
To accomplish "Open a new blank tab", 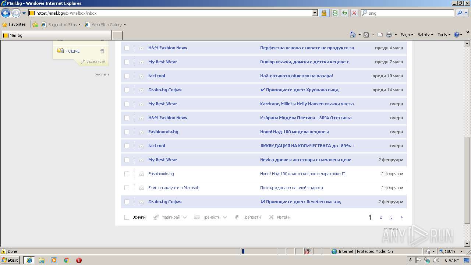I will point(117,35).
